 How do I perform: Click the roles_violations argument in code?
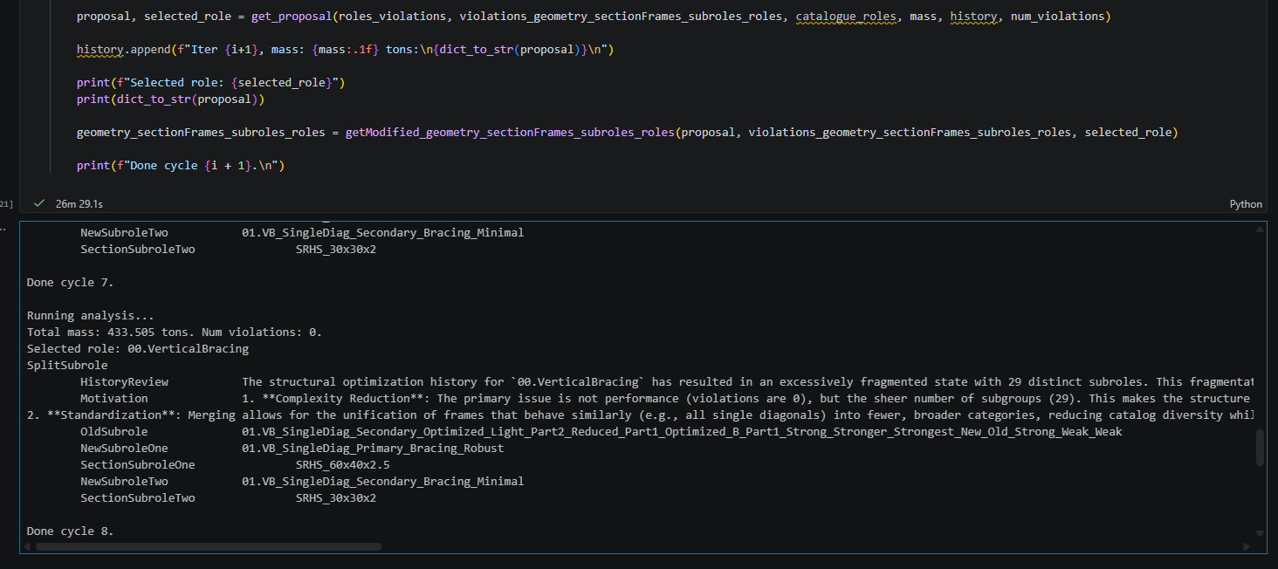391,17
